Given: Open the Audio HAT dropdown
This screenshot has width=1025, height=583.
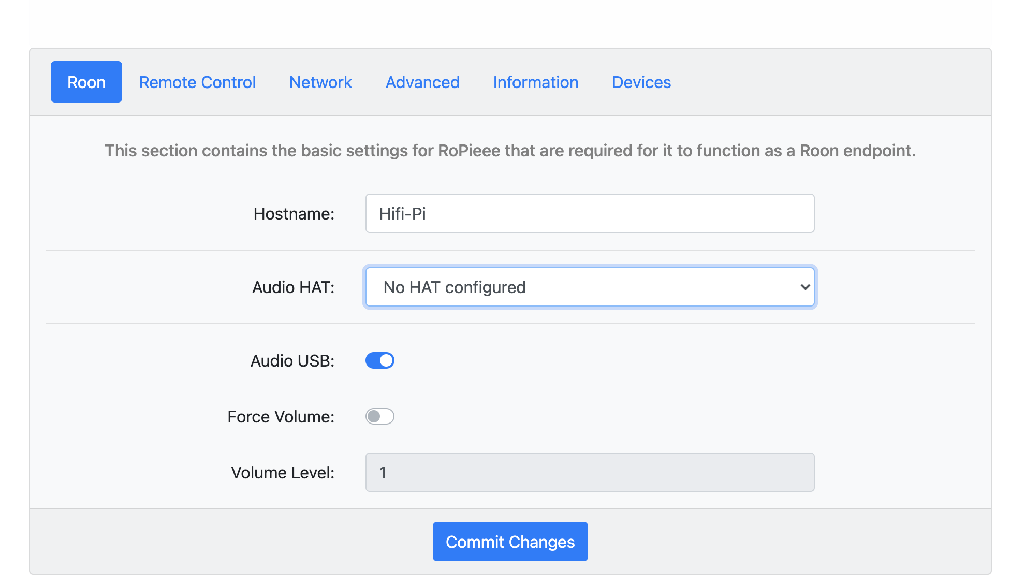Looking at the screenshot, I should [x=590, y=287].
